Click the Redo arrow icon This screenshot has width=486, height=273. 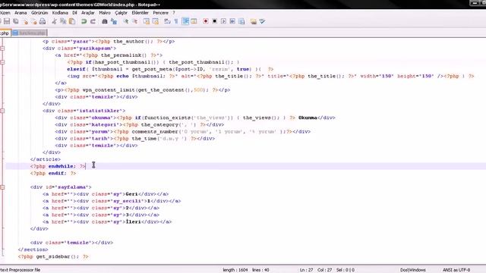93,21
